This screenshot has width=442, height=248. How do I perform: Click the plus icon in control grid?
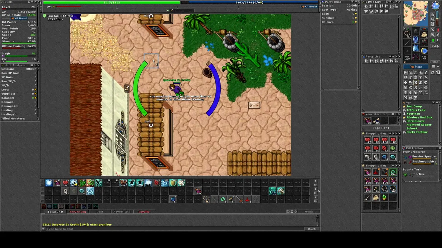click(406, 82)
